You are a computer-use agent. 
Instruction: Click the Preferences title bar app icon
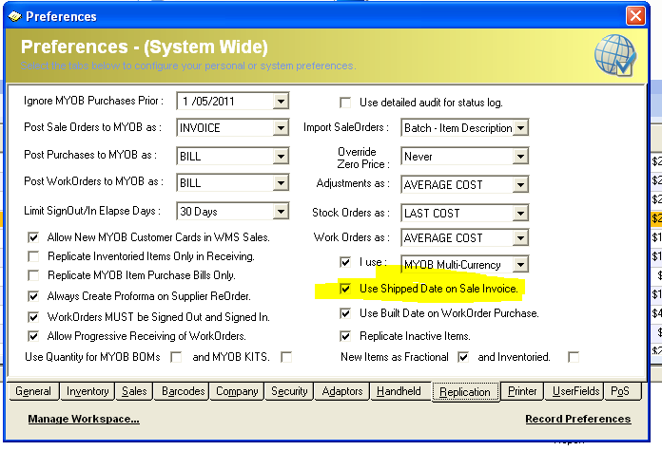tap(13, 16)
